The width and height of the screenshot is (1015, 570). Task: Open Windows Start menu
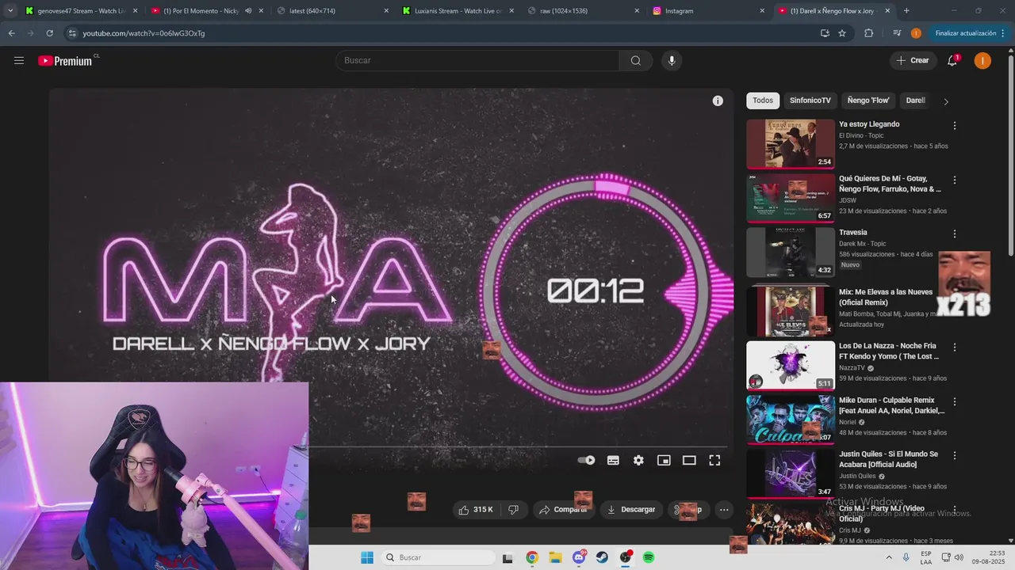[366, 557]
